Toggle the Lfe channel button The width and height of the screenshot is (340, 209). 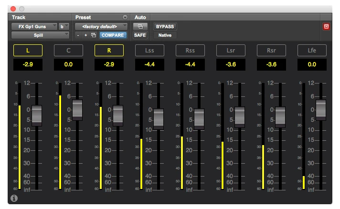coord(312,50)
